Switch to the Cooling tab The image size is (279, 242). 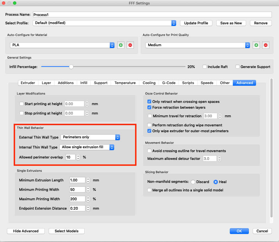[149, 83]
